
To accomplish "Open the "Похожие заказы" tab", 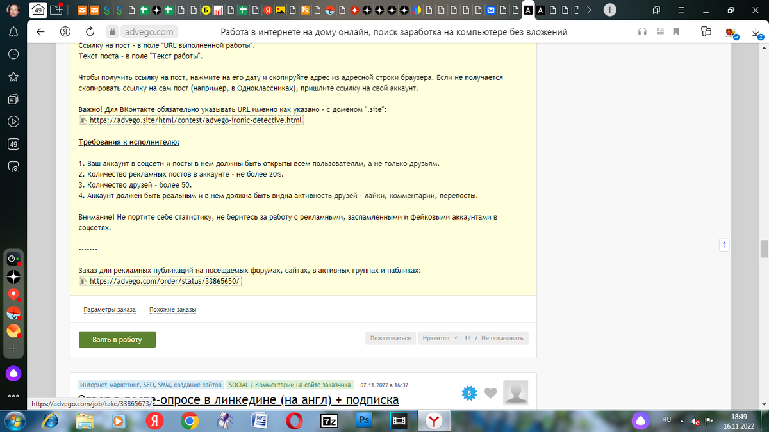I will pyautogui.click(x=172, y=310).
